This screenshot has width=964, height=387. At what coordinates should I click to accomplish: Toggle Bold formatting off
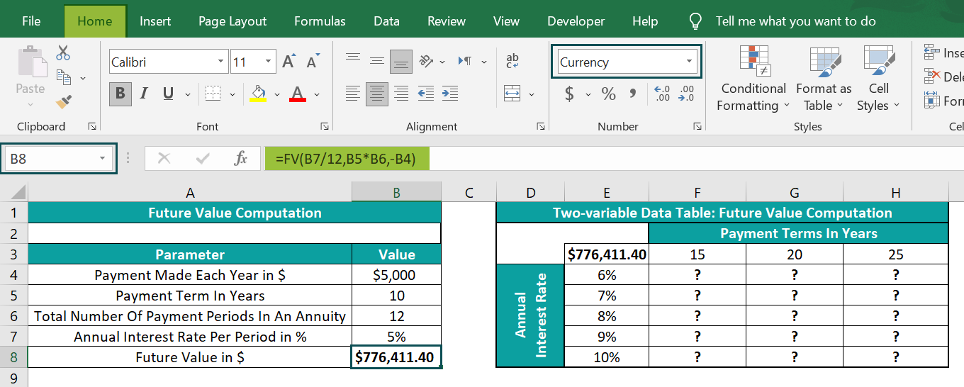coord(120,94)
